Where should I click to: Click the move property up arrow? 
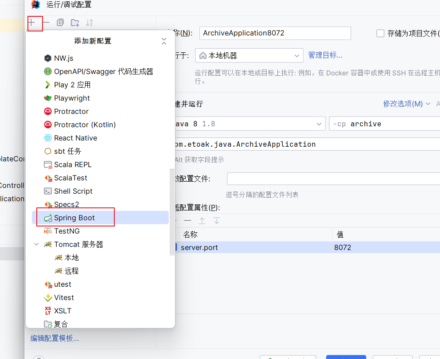point(202,221)
